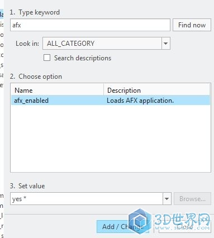Click the Set value field showing yes *
The height and width of the screenshot is (238, 214).
click(87, 199)
